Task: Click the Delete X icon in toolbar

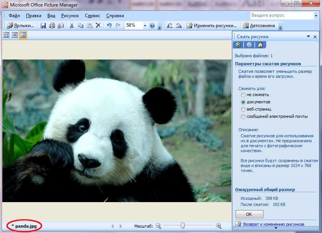Action: 98,26
